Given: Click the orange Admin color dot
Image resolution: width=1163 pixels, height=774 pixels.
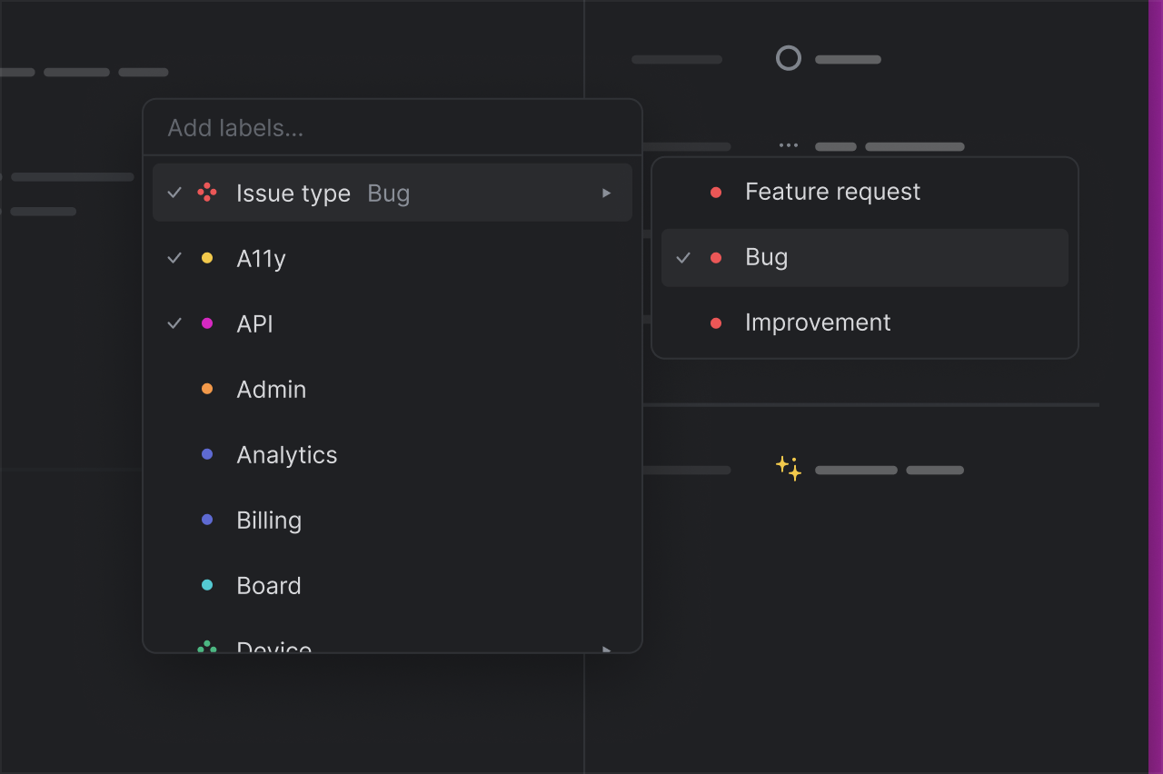Looking at the screenshot, I should tap(207, 389).
